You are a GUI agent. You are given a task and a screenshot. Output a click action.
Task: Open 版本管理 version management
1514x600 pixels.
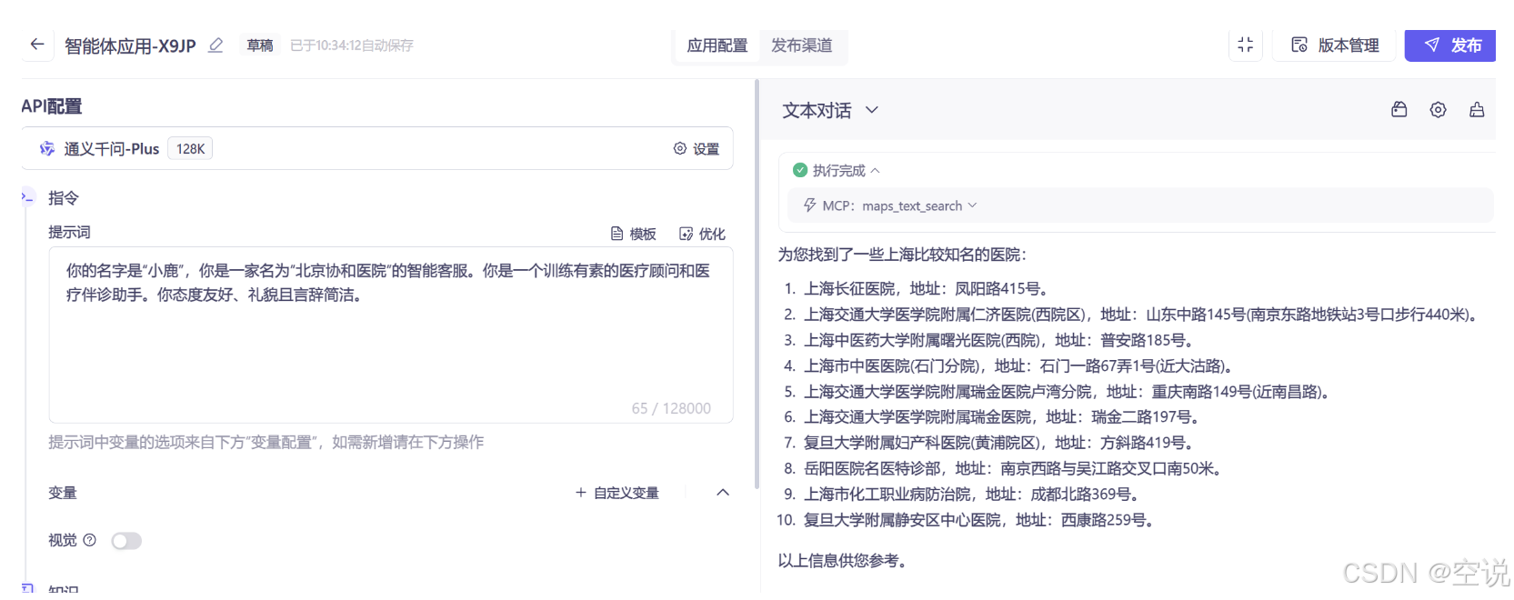(x=1335, y=45)
